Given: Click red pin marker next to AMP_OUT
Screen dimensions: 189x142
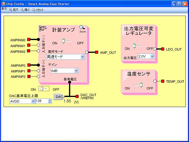Looking at the screenshot, I should click(x=97, y=52).
